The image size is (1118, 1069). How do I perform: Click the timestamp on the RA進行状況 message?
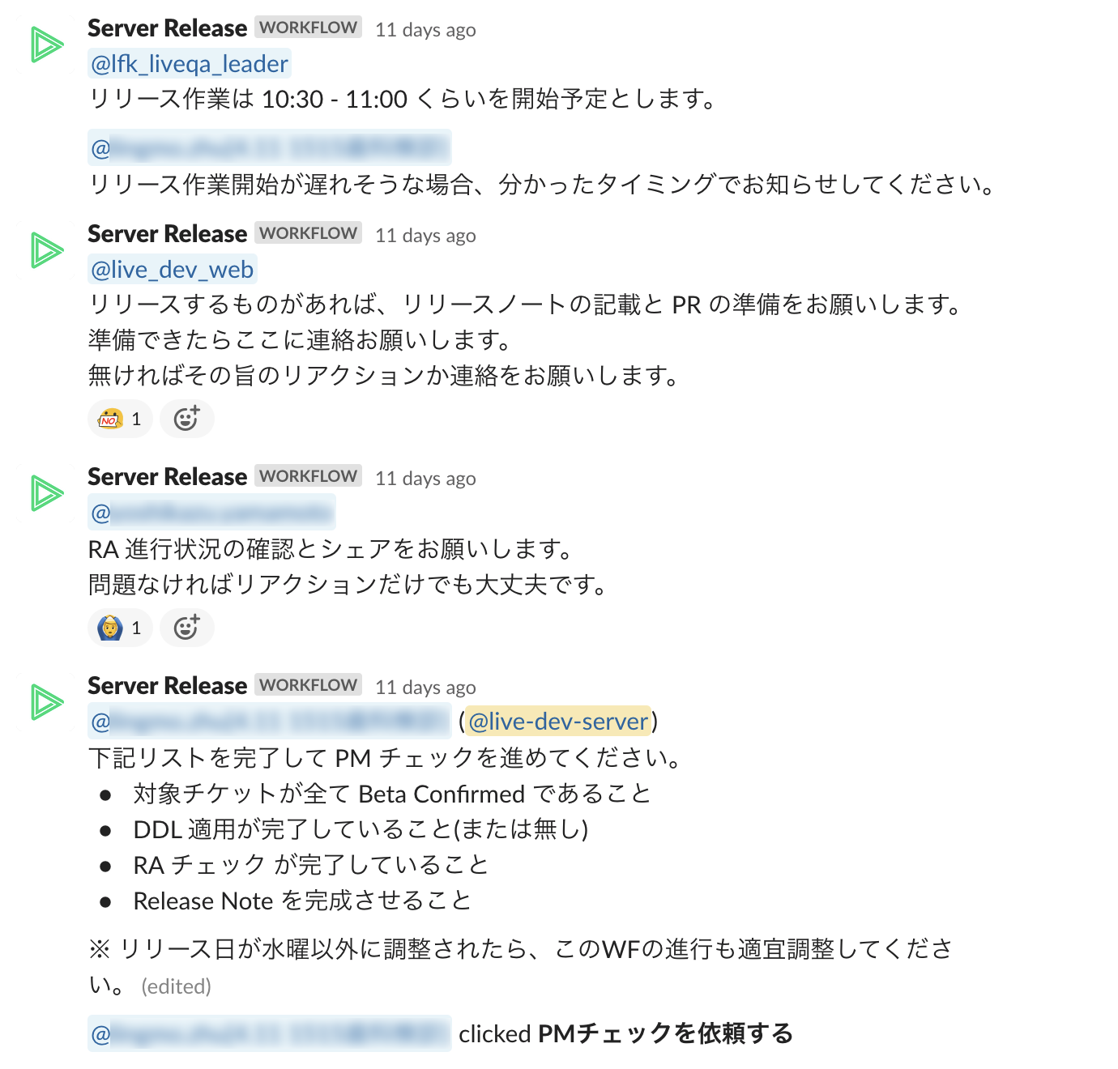click(x=425, y=479)
